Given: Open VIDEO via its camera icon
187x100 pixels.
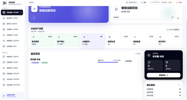Looking at the screenshot, I should [x=4, y=68].
